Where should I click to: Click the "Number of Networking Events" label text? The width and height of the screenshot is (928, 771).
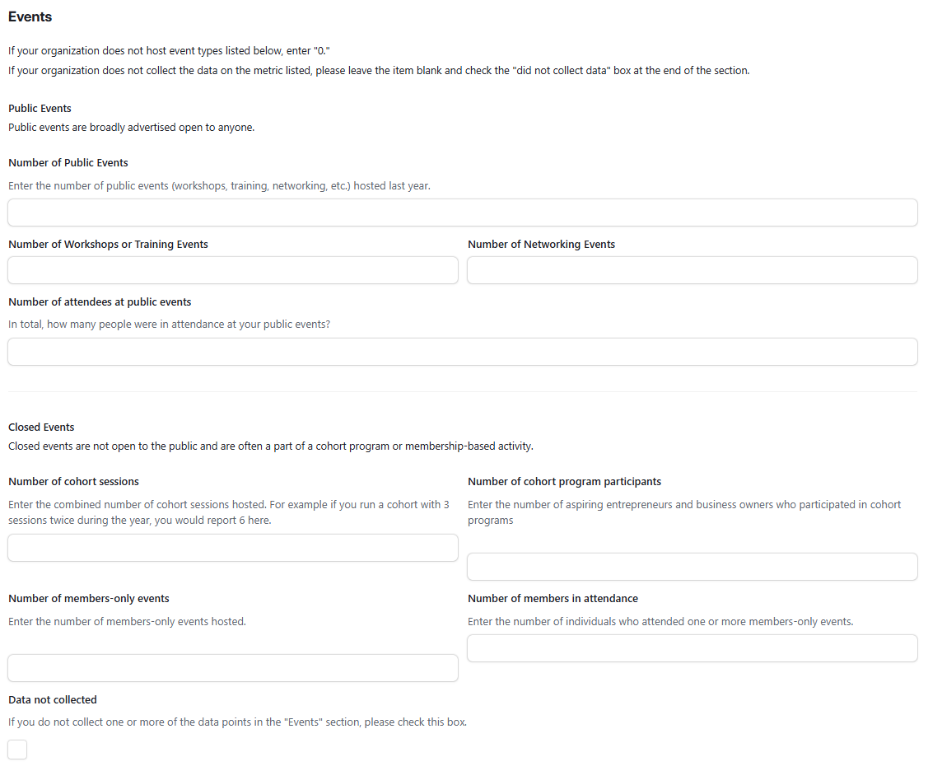pyautogui.click(x=541, y=245)
